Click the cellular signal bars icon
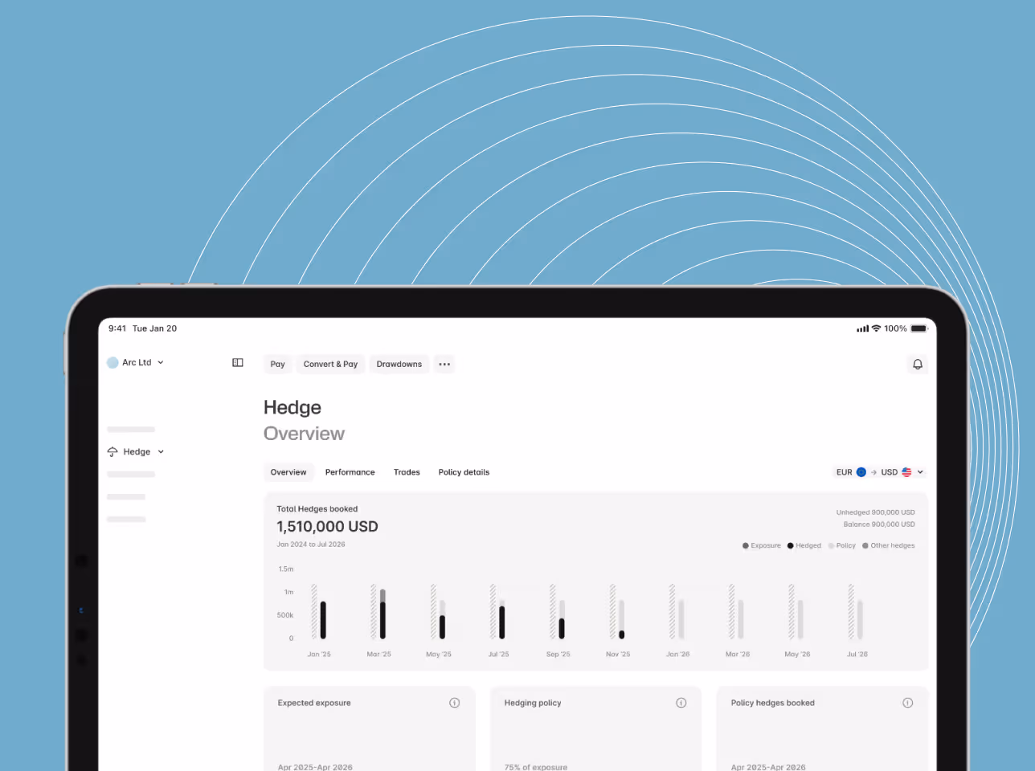Screen dimensions: 1035x771 863,328
